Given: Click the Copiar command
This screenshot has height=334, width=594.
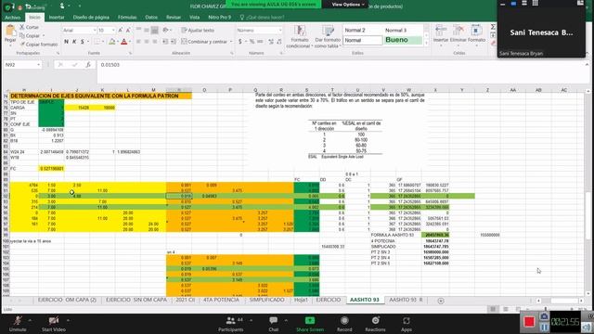Looking at the screenshot, I should coord(30,35).
